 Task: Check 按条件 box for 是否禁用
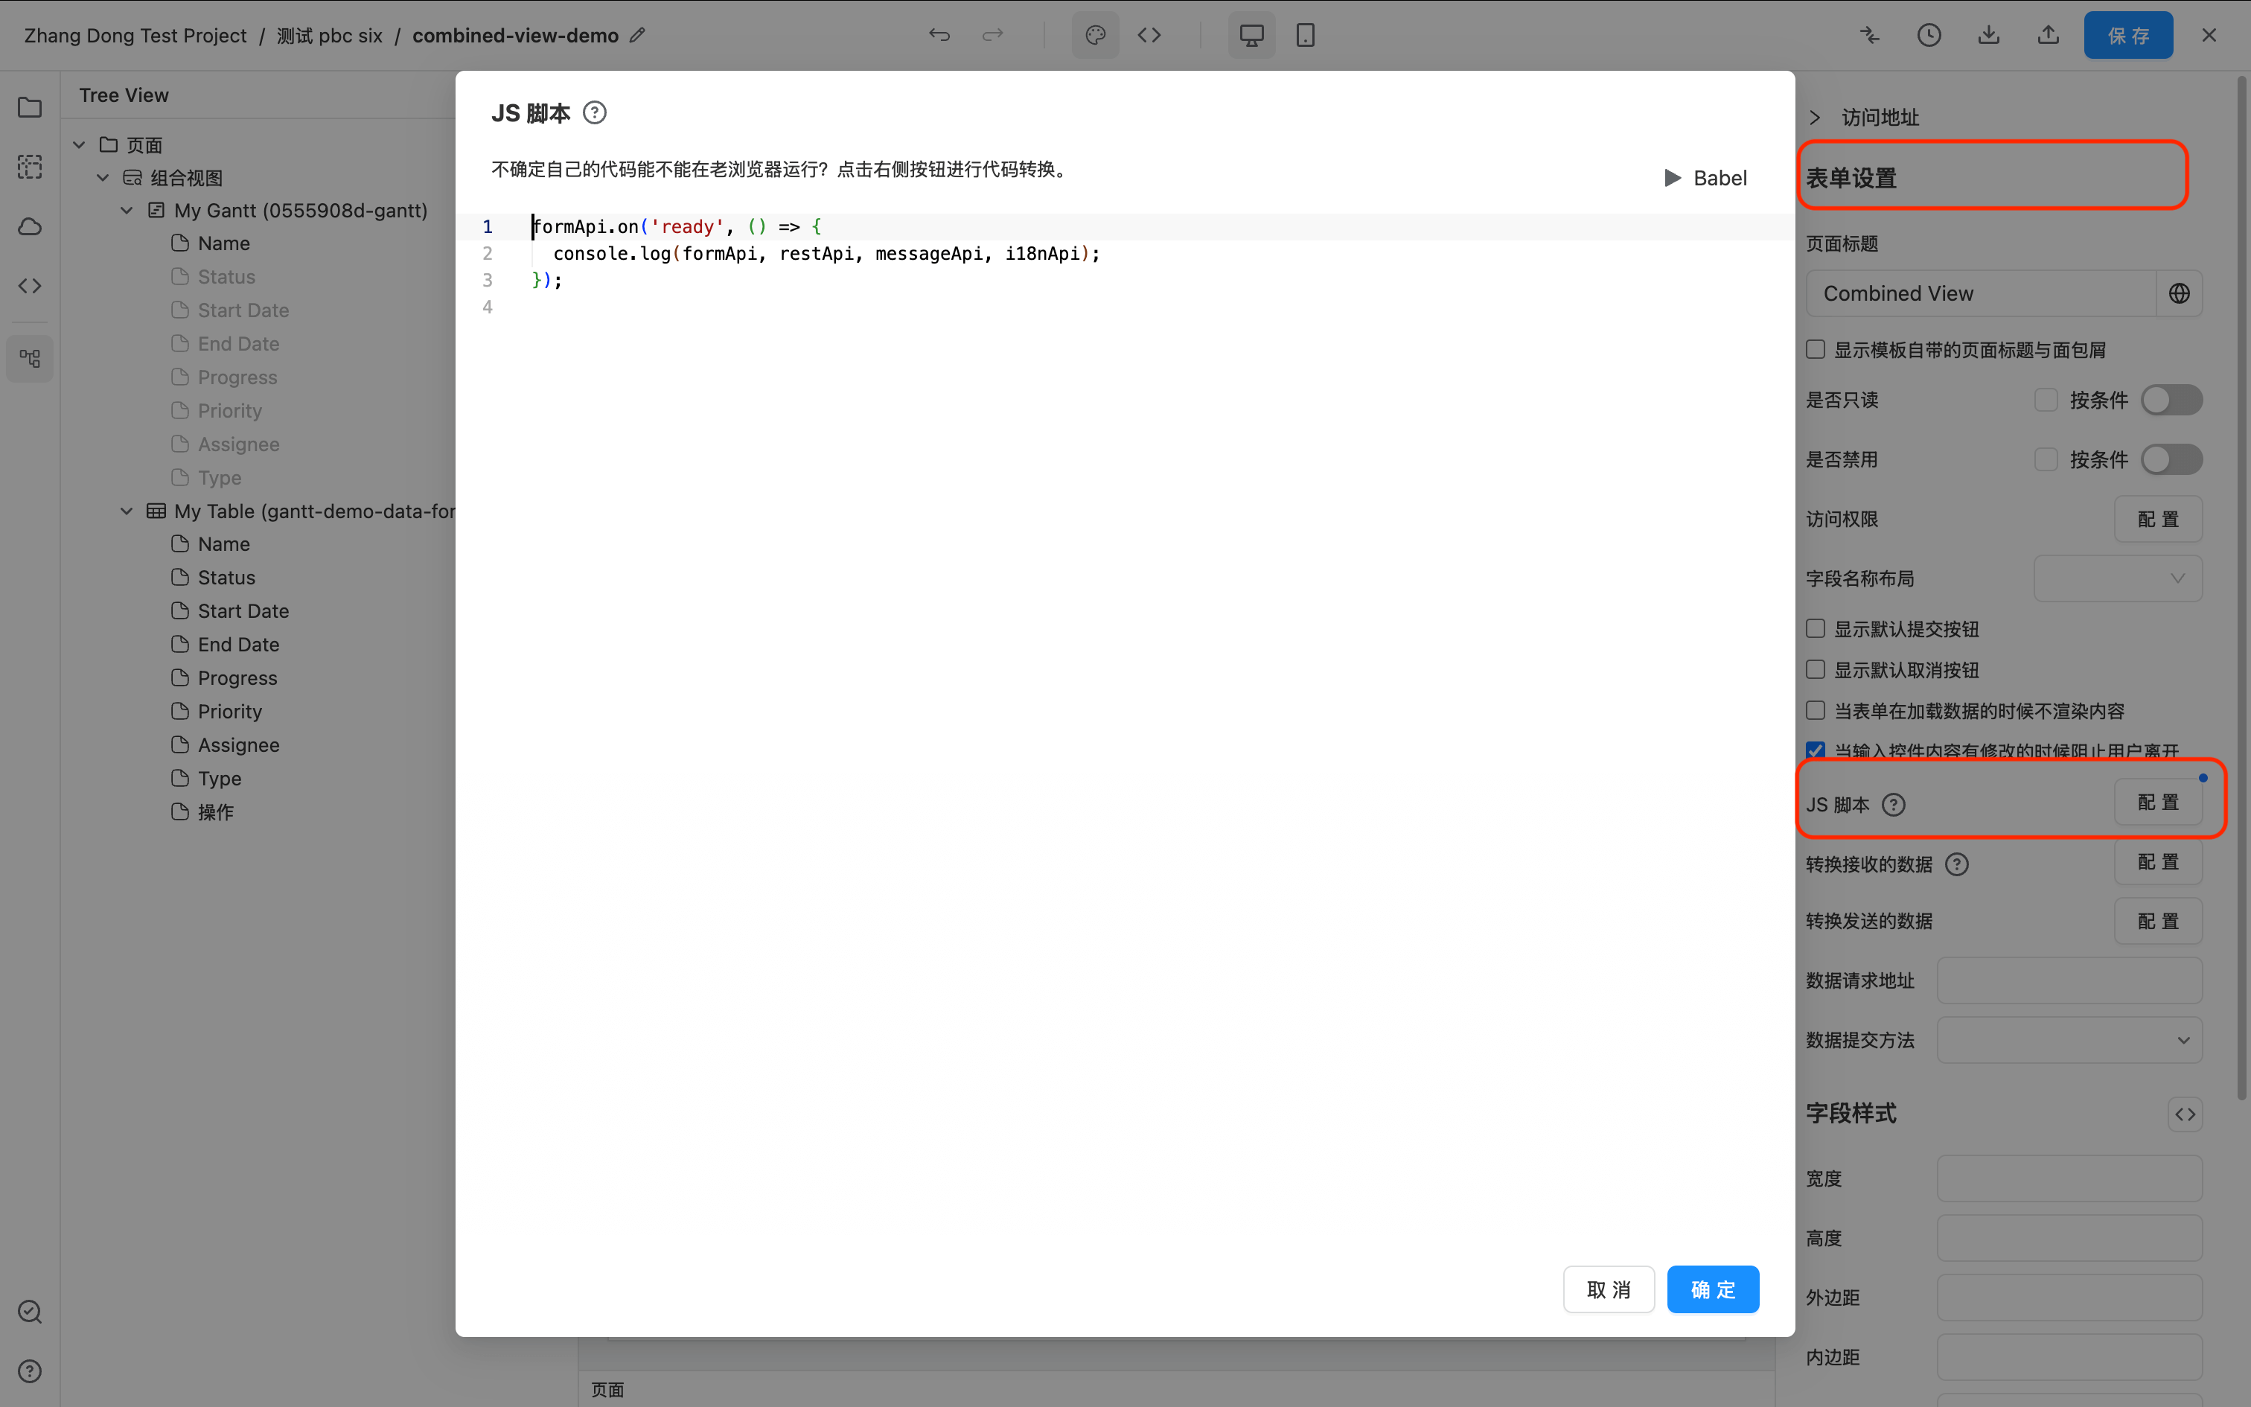coord(2046,460)
